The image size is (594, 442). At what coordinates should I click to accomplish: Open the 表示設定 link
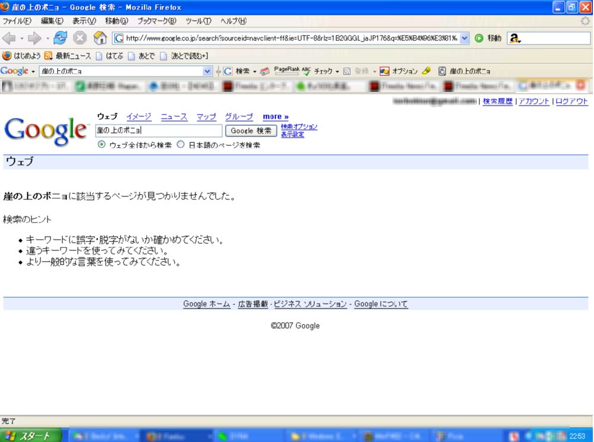(292, 134)
